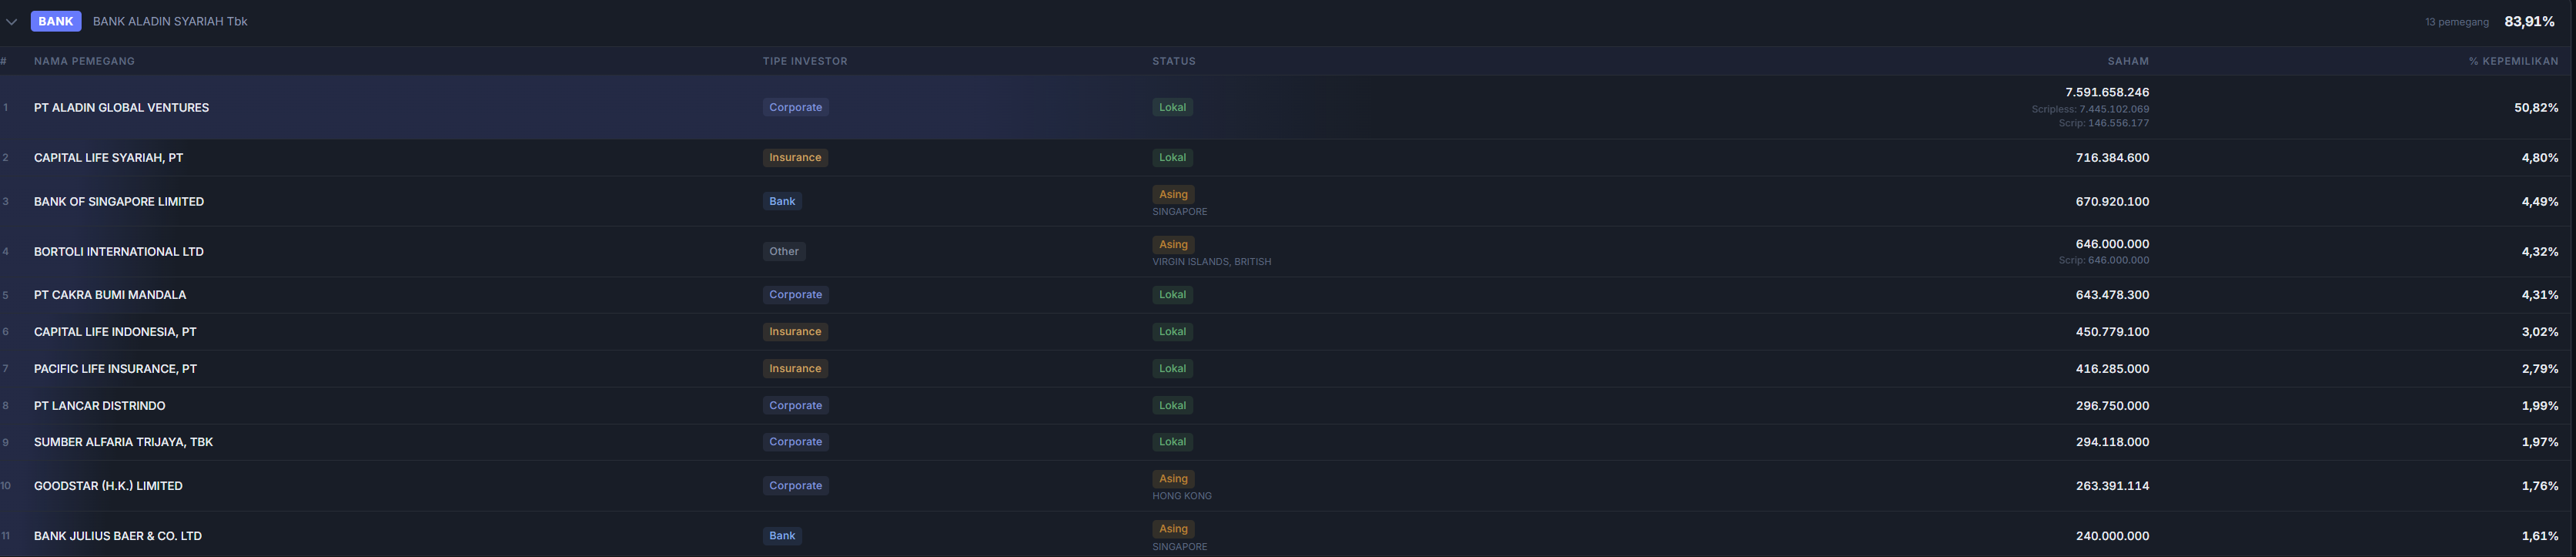Open BORTOLI INTERNATIONAL LTD holder entry
Viewport: 2576px width, 557px height.
[119, 252]
